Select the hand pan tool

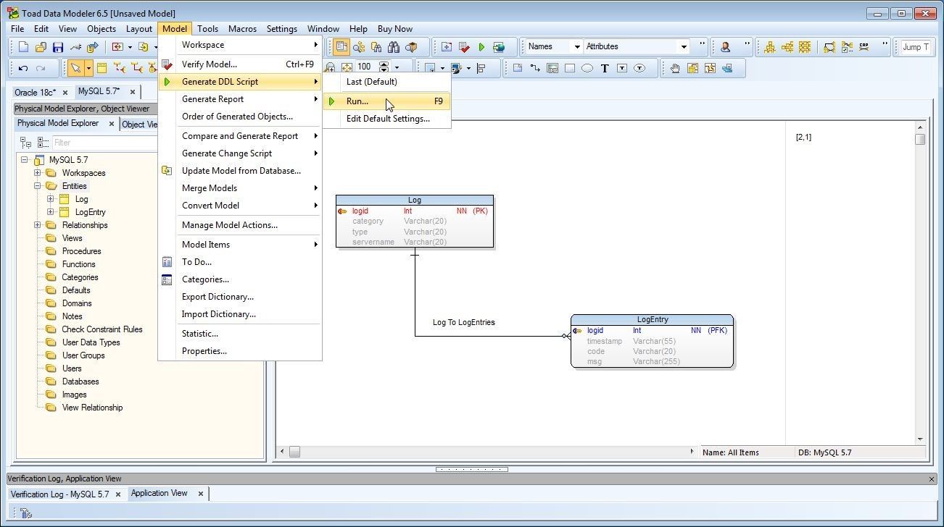click(675, 68)
